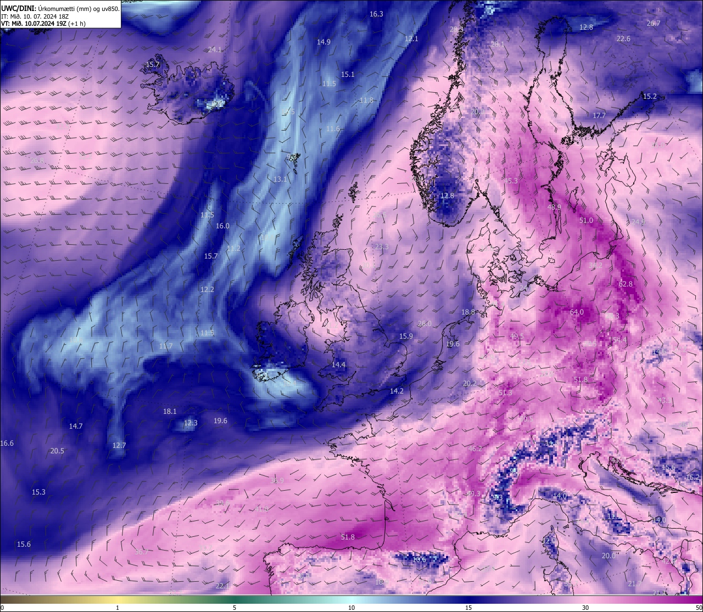Image resolution: width=703 pixels, height=612 pixels.
Task: Click the 48.9 value label
Action: pyautogui.click(x=554, y=207)
